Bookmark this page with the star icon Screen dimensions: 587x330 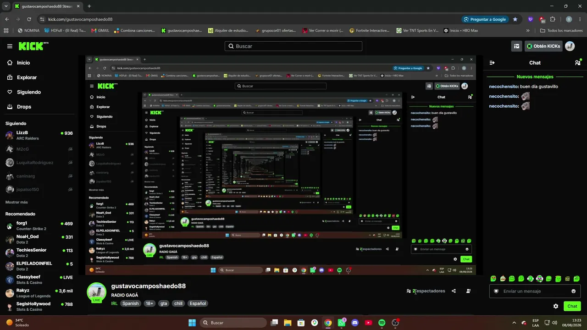515,19
